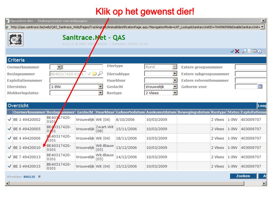
Task: Select row checkmark for BE 4 49420006
Action: [x=10, y=138]
